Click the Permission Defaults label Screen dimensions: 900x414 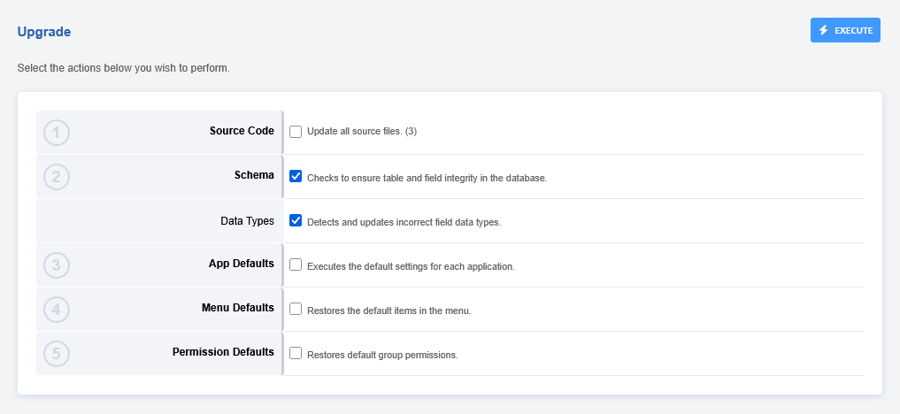pos(223,352)
